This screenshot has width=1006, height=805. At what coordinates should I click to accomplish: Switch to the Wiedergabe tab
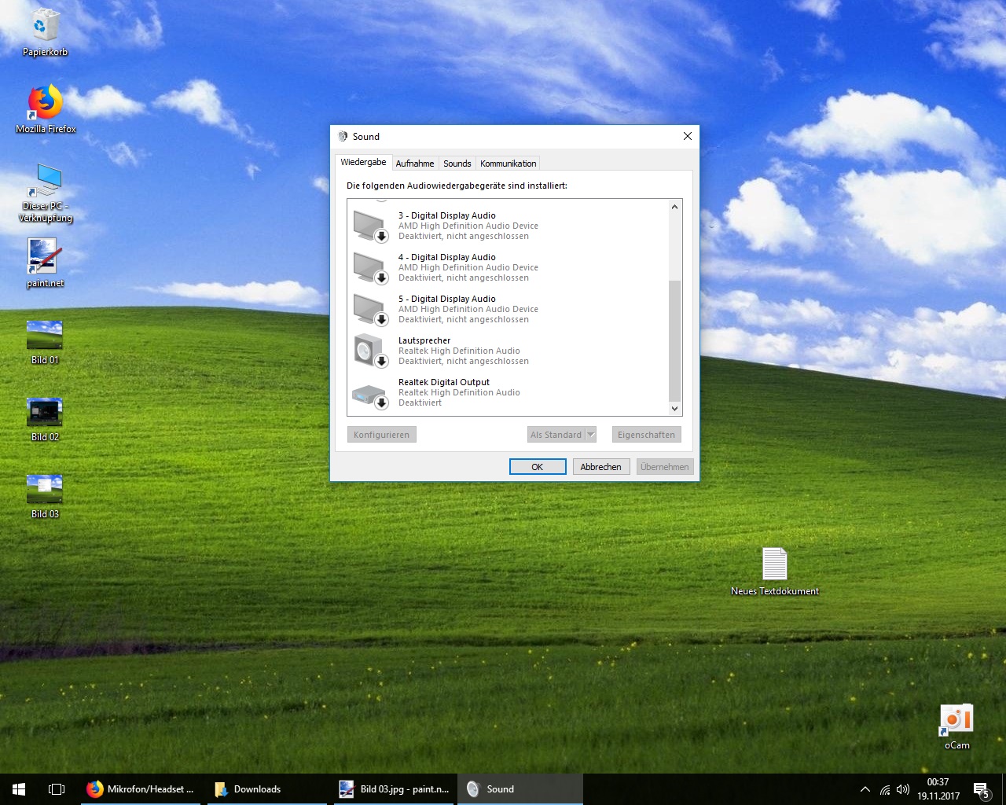(363, 162)
